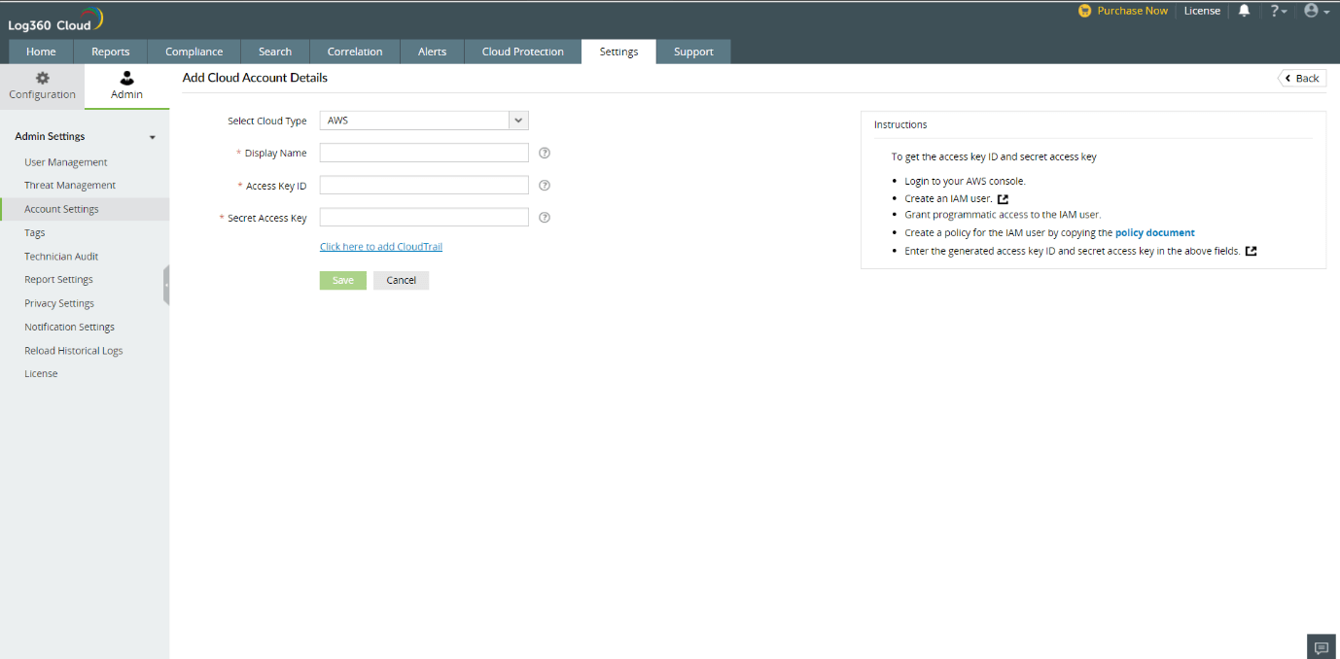Viewport: 1340px width, 659px height.
Task: Switch to the Reports tab
Action: pyautogui.click(x=111, y=52)
